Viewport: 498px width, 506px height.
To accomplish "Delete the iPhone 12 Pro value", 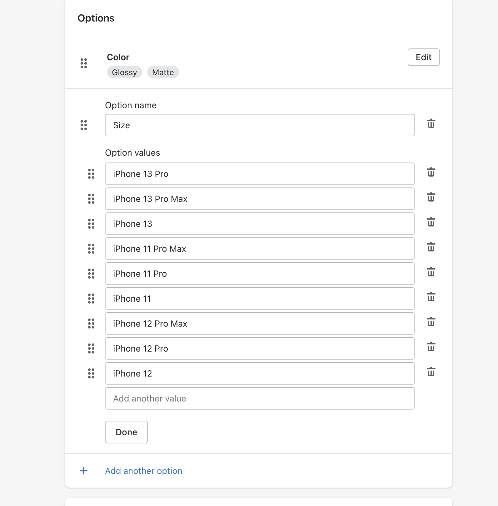I will click(431, 347).
